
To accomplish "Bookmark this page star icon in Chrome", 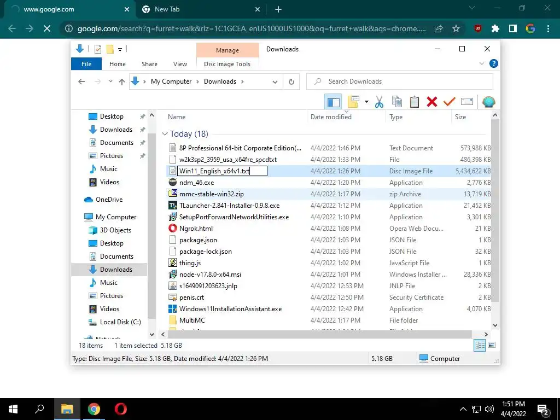I will click(456, 28).
